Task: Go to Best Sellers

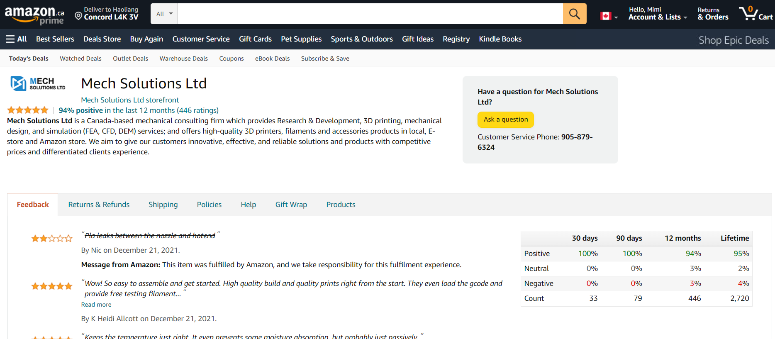Action: [x=55, y=39]
